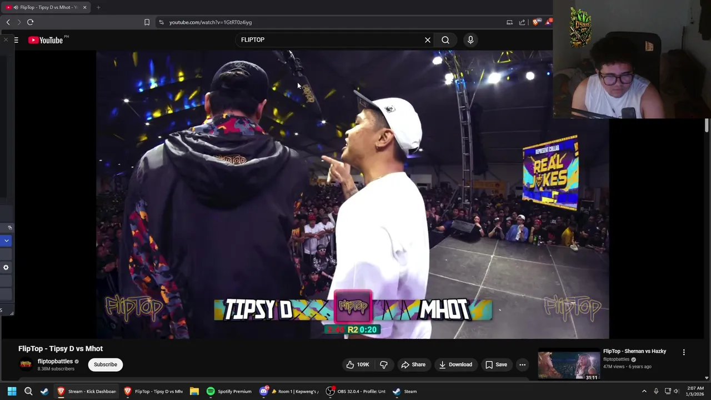Open settings gear in left overlay
Screen dimensions: 711x400
(6, 268)
